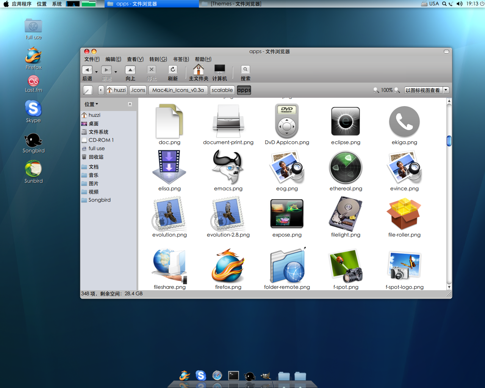Close the sidebar pane
Viewport: 485px width, 388px height.
(x=130, y=104)
